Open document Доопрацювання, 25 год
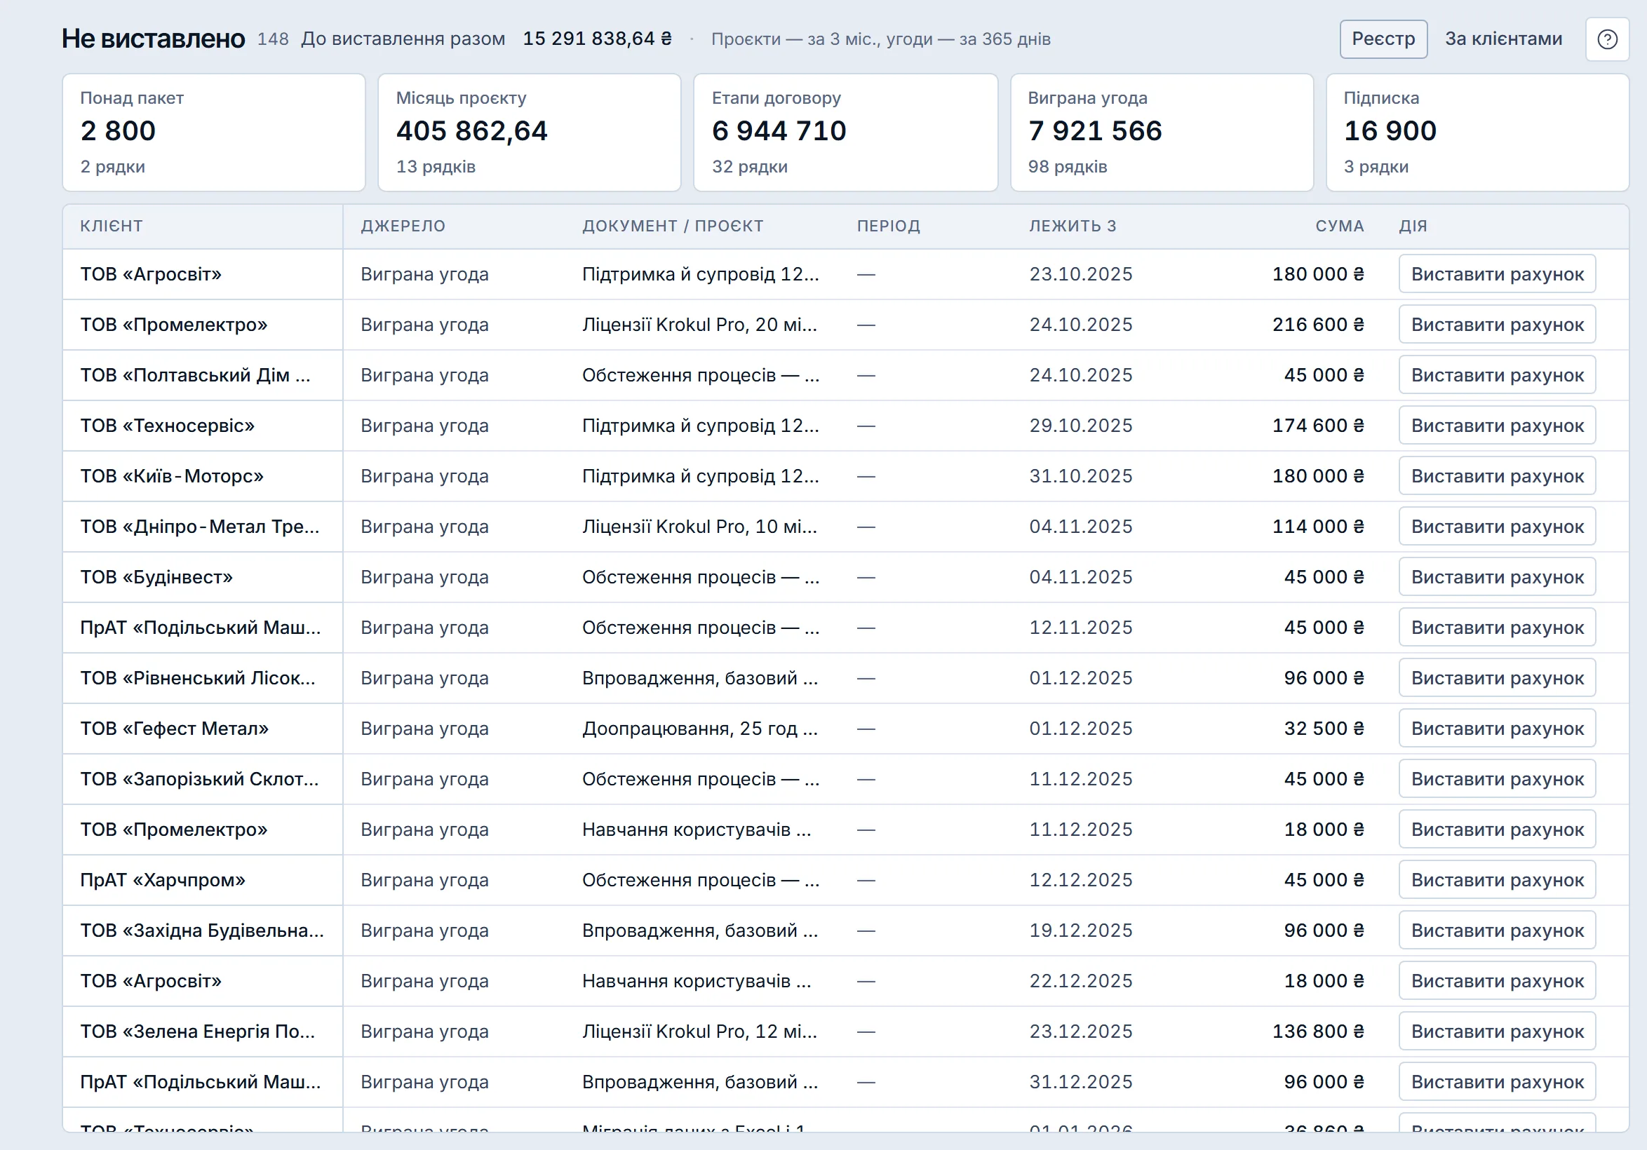The image size is (1647, 1150). (699, 729)
